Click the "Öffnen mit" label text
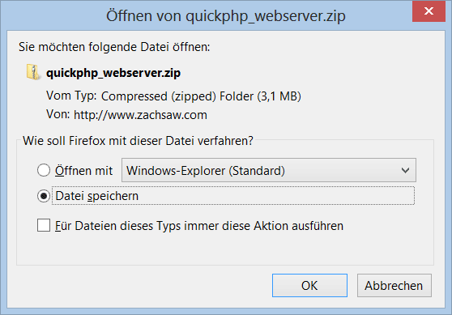Screen dimensions: 452x315 pyautogui.click(x=83, y=171)
